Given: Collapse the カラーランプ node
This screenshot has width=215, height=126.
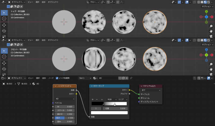Looking at the screenshot, I should point(92,86).
